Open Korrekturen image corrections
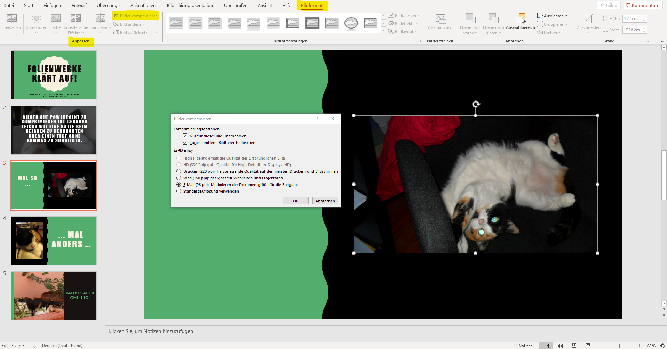 [x=36, y=24]
